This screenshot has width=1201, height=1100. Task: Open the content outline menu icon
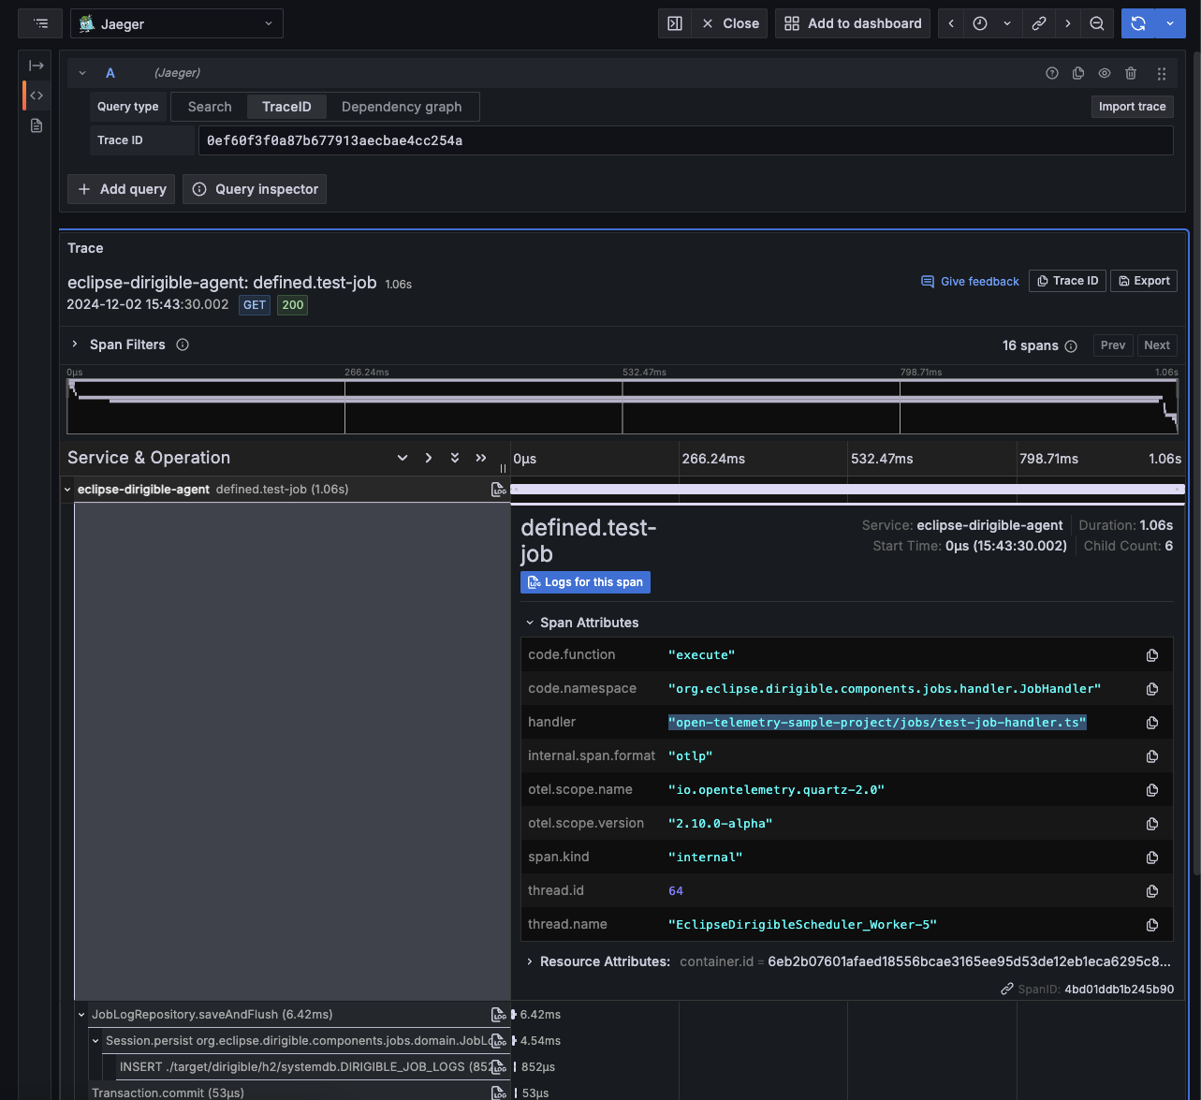tap(40, 23)
